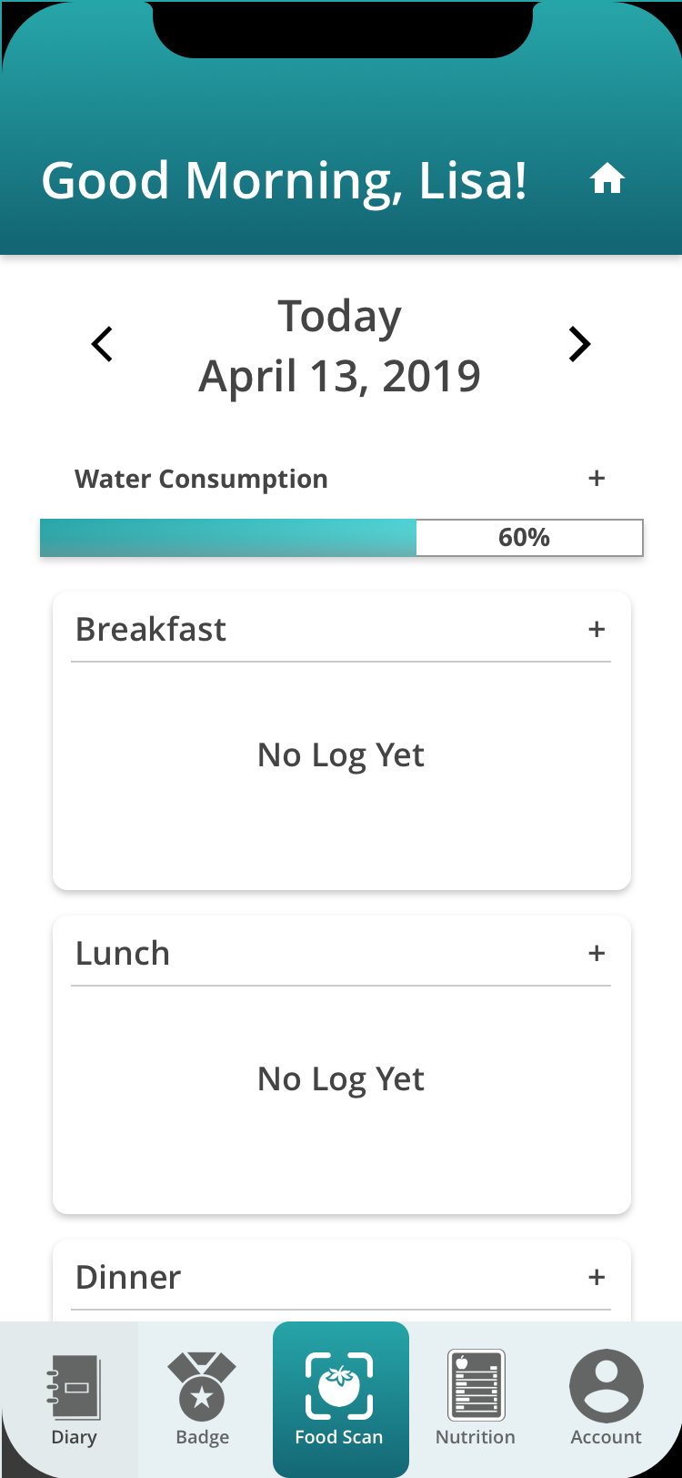The width and height of the screenshot is (682, 1478).
Task: Open the Account profile tab
Action: tap(607, 1399)
